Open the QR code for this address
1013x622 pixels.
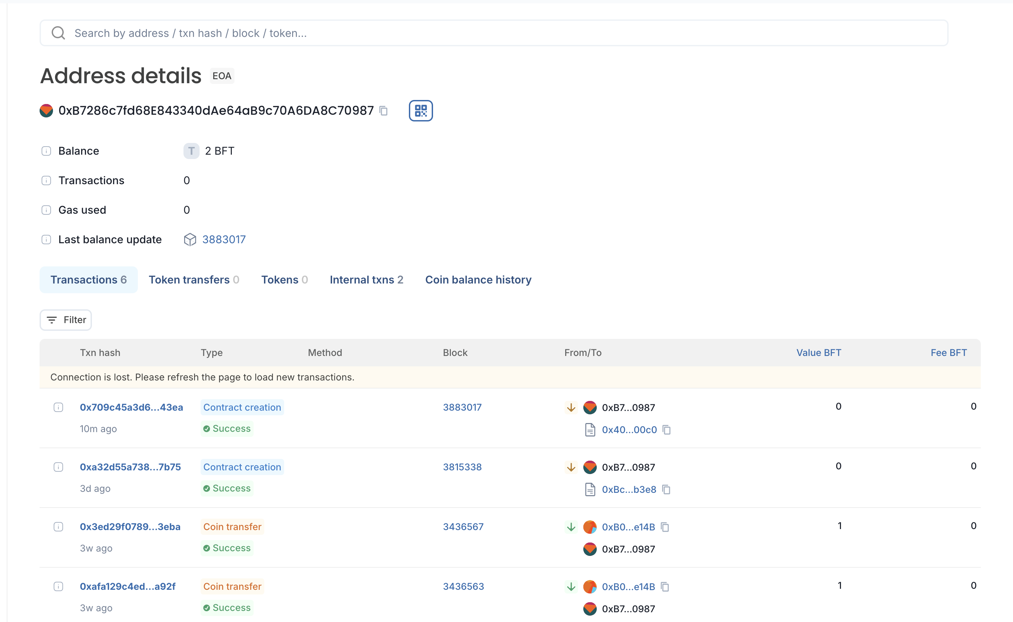pyautogui.click(x=421, y=111)
